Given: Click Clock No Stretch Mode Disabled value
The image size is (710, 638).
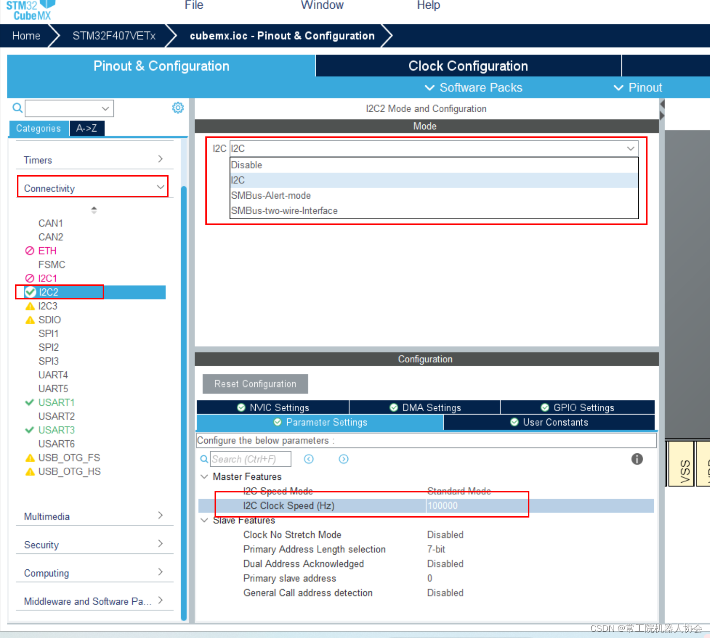Looking at the screenshot, I should 445,534.
